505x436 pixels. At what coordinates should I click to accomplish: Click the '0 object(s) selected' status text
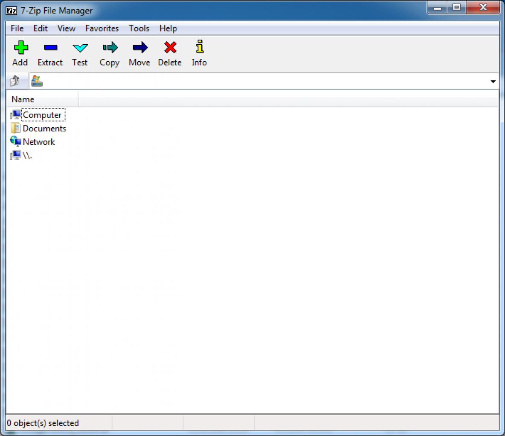(x=43, y=423)
